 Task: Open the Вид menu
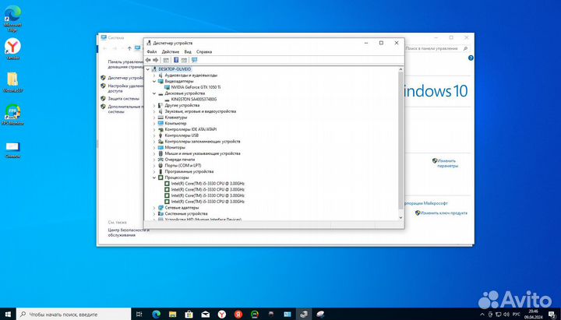pyautogui.click(x=188, y=52)
